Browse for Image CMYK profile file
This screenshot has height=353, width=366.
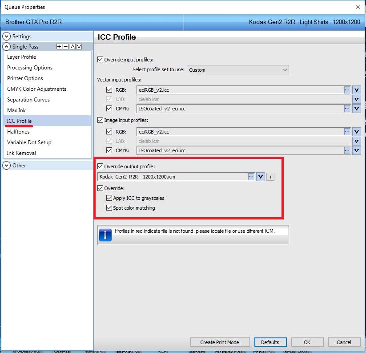click(347, 150)
